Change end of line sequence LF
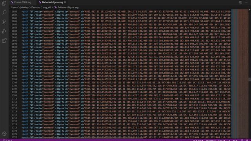 pyautogui.click(x=229, y=140)
